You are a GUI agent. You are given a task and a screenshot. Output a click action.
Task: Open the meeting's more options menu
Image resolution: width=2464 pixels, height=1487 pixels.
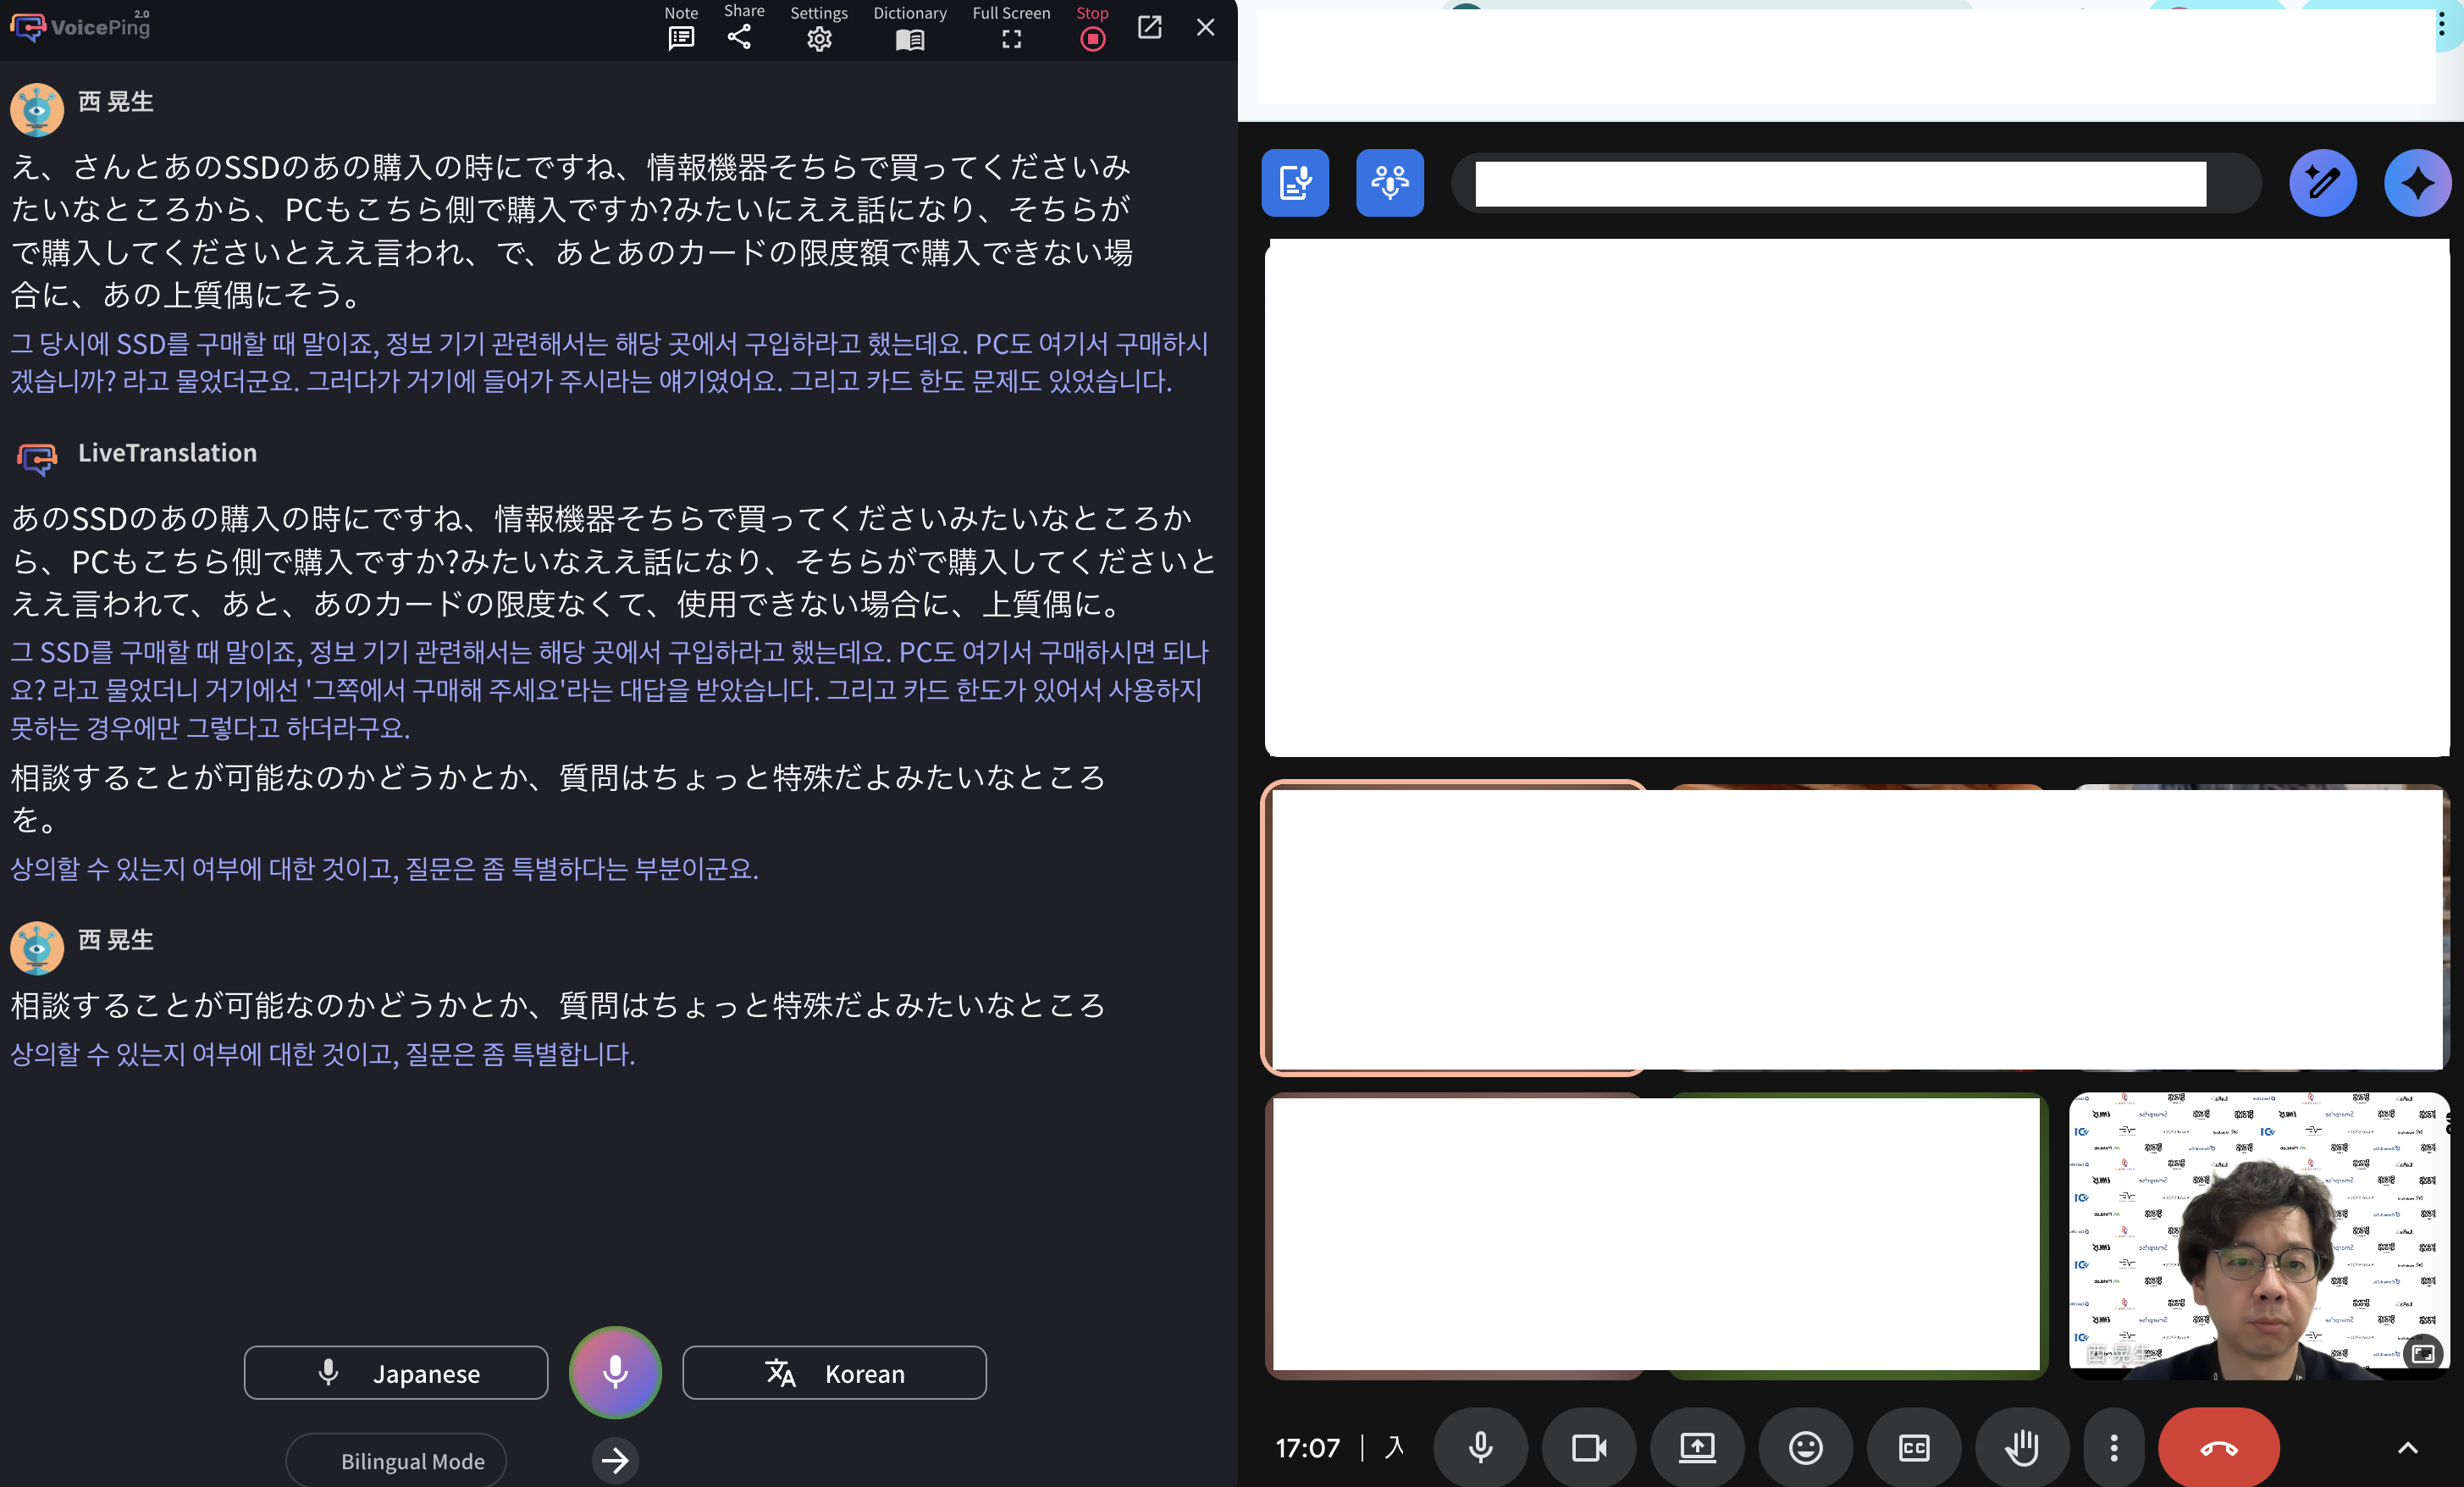click(2113, 1447)
